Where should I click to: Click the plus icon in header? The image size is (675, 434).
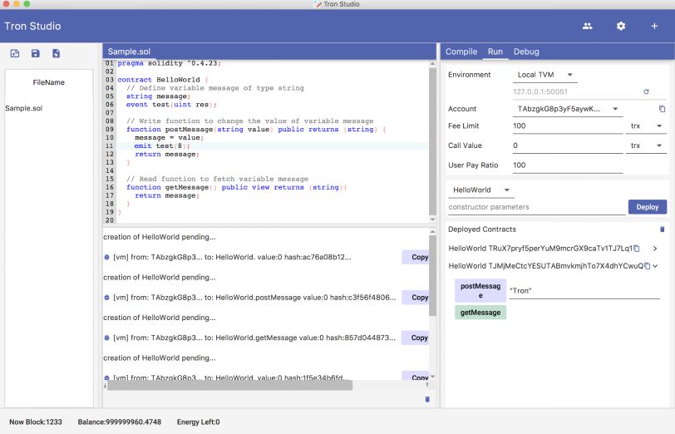click(x=654, y=26)
